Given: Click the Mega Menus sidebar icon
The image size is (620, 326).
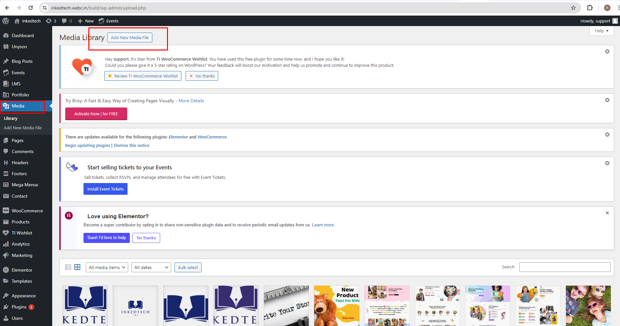Looking at the screenshot, I should coord(6,185).
